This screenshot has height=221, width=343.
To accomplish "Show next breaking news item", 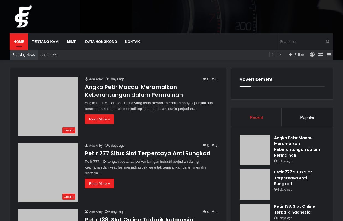I will [x=280, y=55].
